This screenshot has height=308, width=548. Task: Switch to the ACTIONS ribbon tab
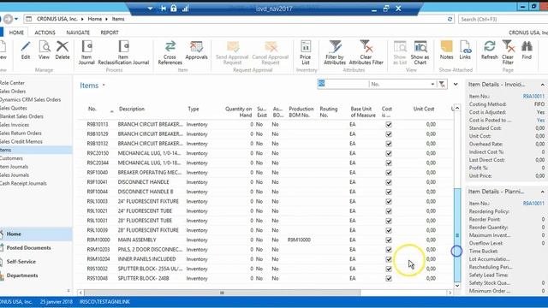point(45,33)
